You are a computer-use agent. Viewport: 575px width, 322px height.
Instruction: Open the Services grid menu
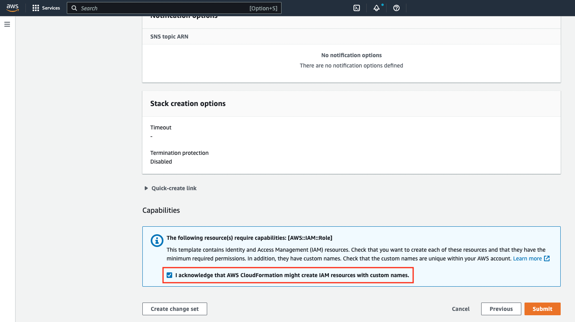pos(36,8)
